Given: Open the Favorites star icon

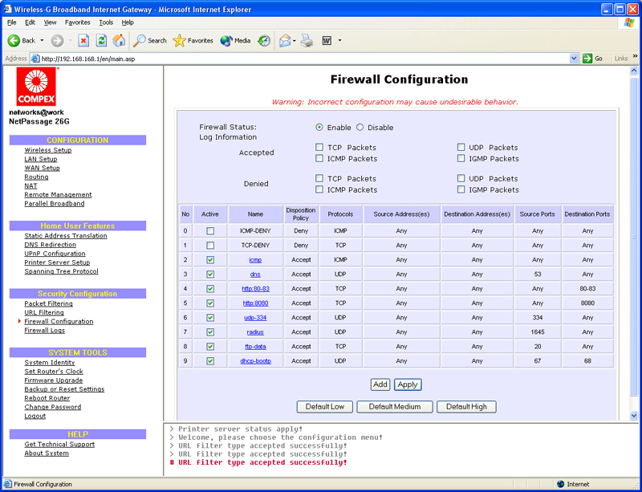Looking at the screenshot, I should coord(180,40).
